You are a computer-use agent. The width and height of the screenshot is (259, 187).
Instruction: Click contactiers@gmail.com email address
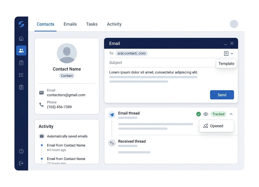tap(66, 95)
